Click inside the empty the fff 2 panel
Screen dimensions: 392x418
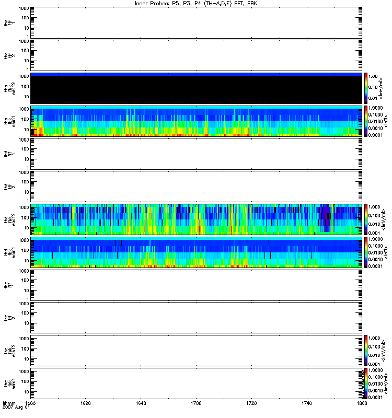click(196, 318)
